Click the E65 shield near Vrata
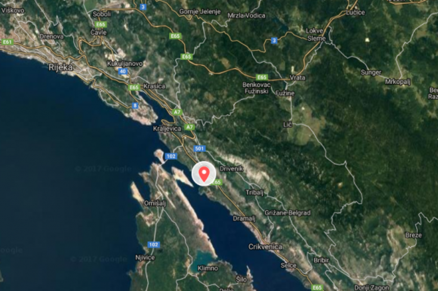438x291 pixels. pos(262,77)
